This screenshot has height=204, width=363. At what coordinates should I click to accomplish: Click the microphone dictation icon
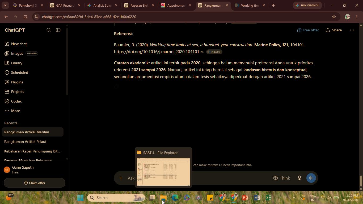(299, 178)
